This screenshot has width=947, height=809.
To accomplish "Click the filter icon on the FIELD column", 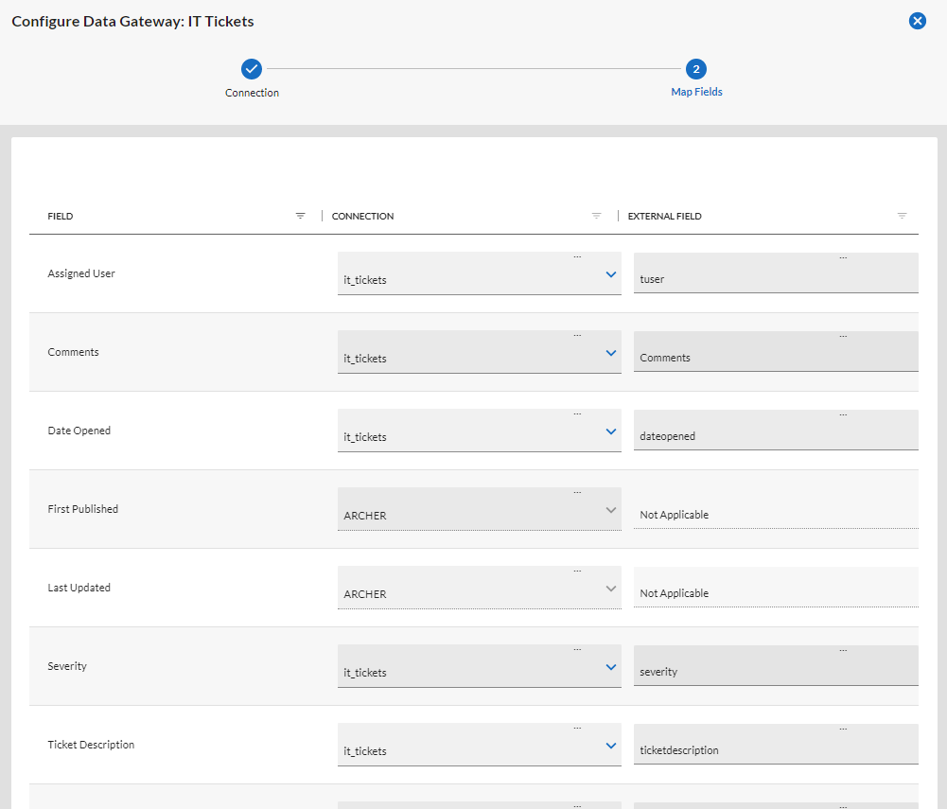I will pyautogui.click(x=301, y=215).
